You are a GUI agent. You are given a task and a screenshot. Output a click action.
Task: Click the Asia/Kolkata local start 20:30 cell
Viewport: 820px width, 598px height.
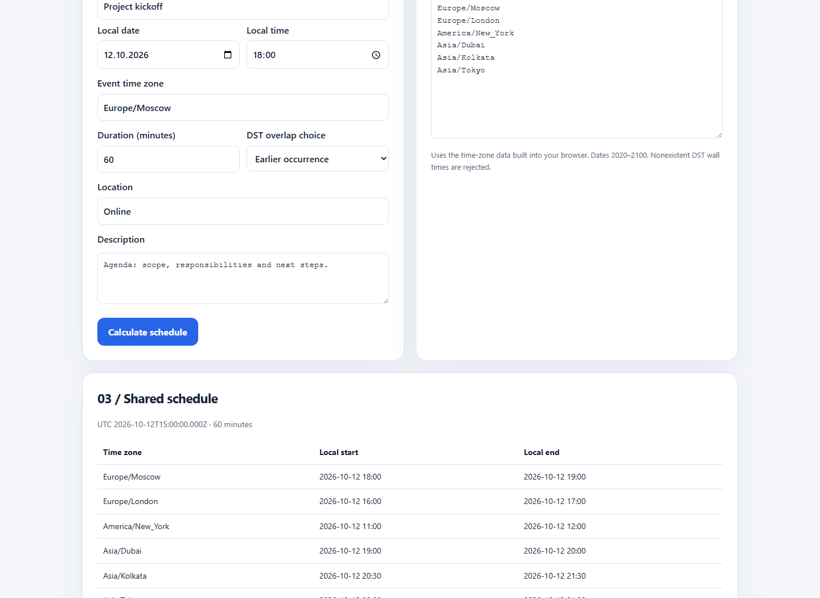click(350, 576)
